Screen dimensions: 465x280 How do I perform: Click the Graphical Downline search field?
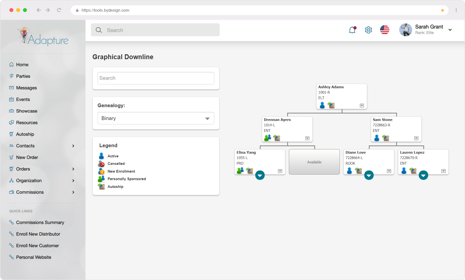click(156, 78)
